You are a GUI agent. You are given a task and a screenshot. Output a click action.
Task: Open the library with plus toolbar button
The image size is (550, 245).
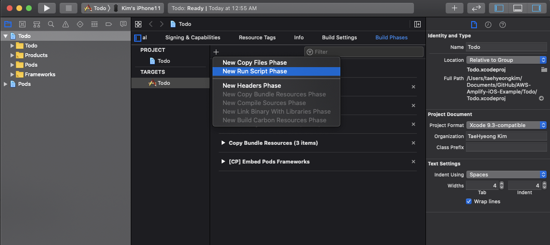point(455,8)
